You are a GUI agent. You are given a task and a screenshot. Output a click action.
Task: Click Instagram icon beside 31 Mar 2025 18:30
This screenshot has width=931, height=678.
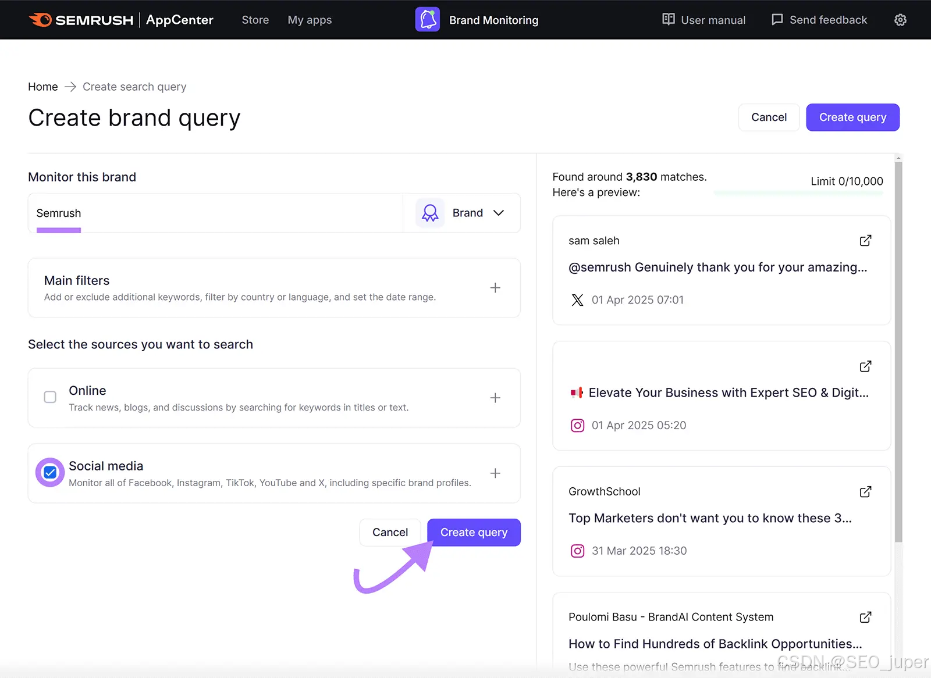pyautogui.click(x=577, y=551)
